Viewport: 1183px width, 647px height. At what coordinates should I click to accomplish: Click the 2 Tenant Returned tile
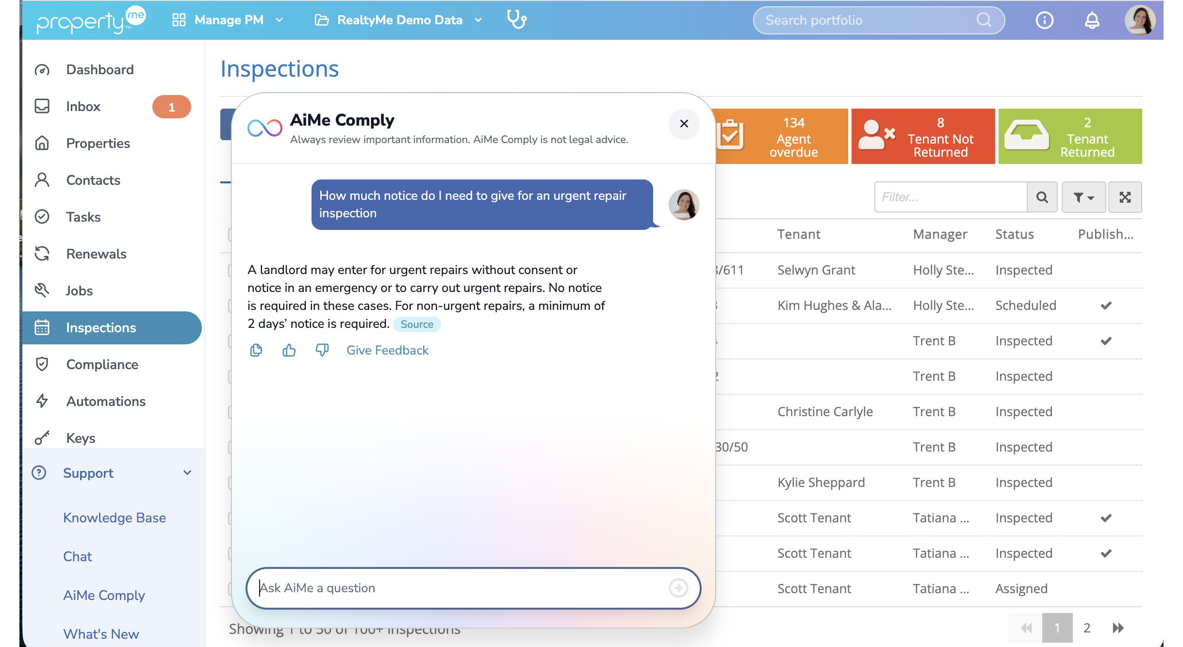point(1070,136)
